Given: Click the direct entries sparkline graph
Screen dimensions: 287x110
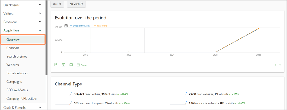Looking at the screenshot, I should (x=64, y=94).
